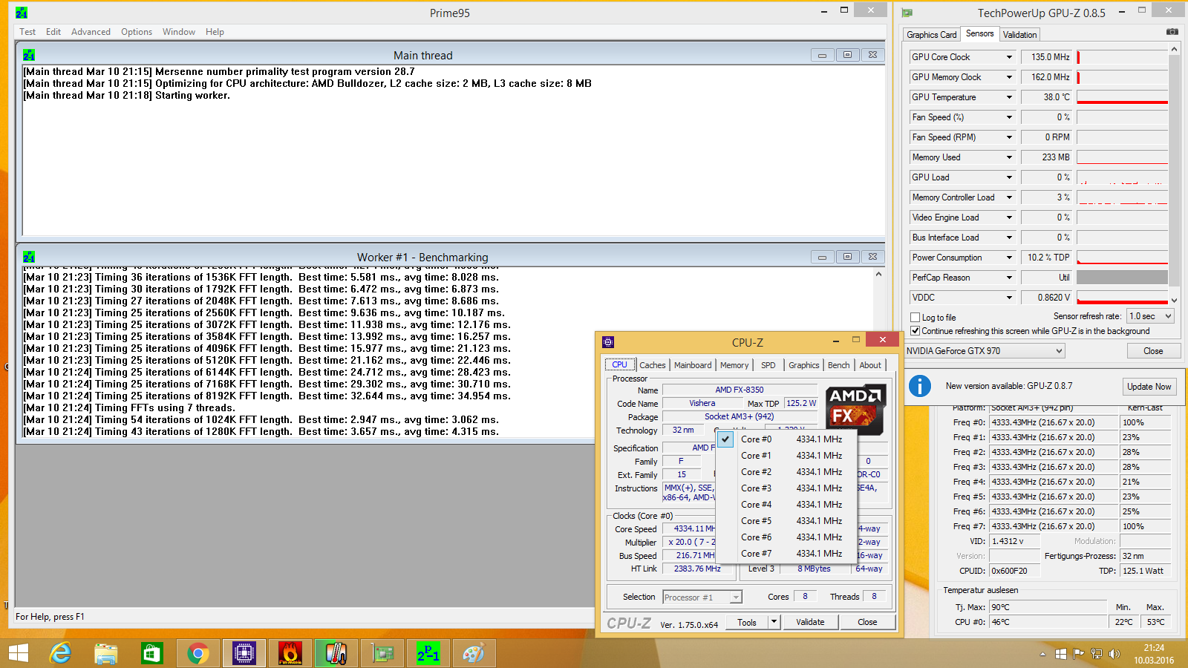The image size is (1188, 668).
Task: Switch to the GPU-Z Graphics Card tab
Action: [931, 35]
